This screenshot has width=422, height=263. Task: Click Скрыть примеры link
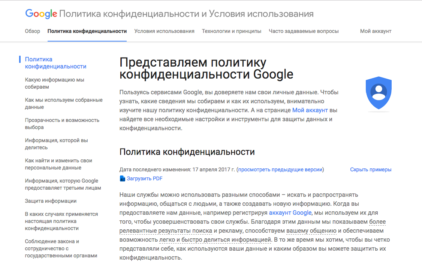coord(371,169)
